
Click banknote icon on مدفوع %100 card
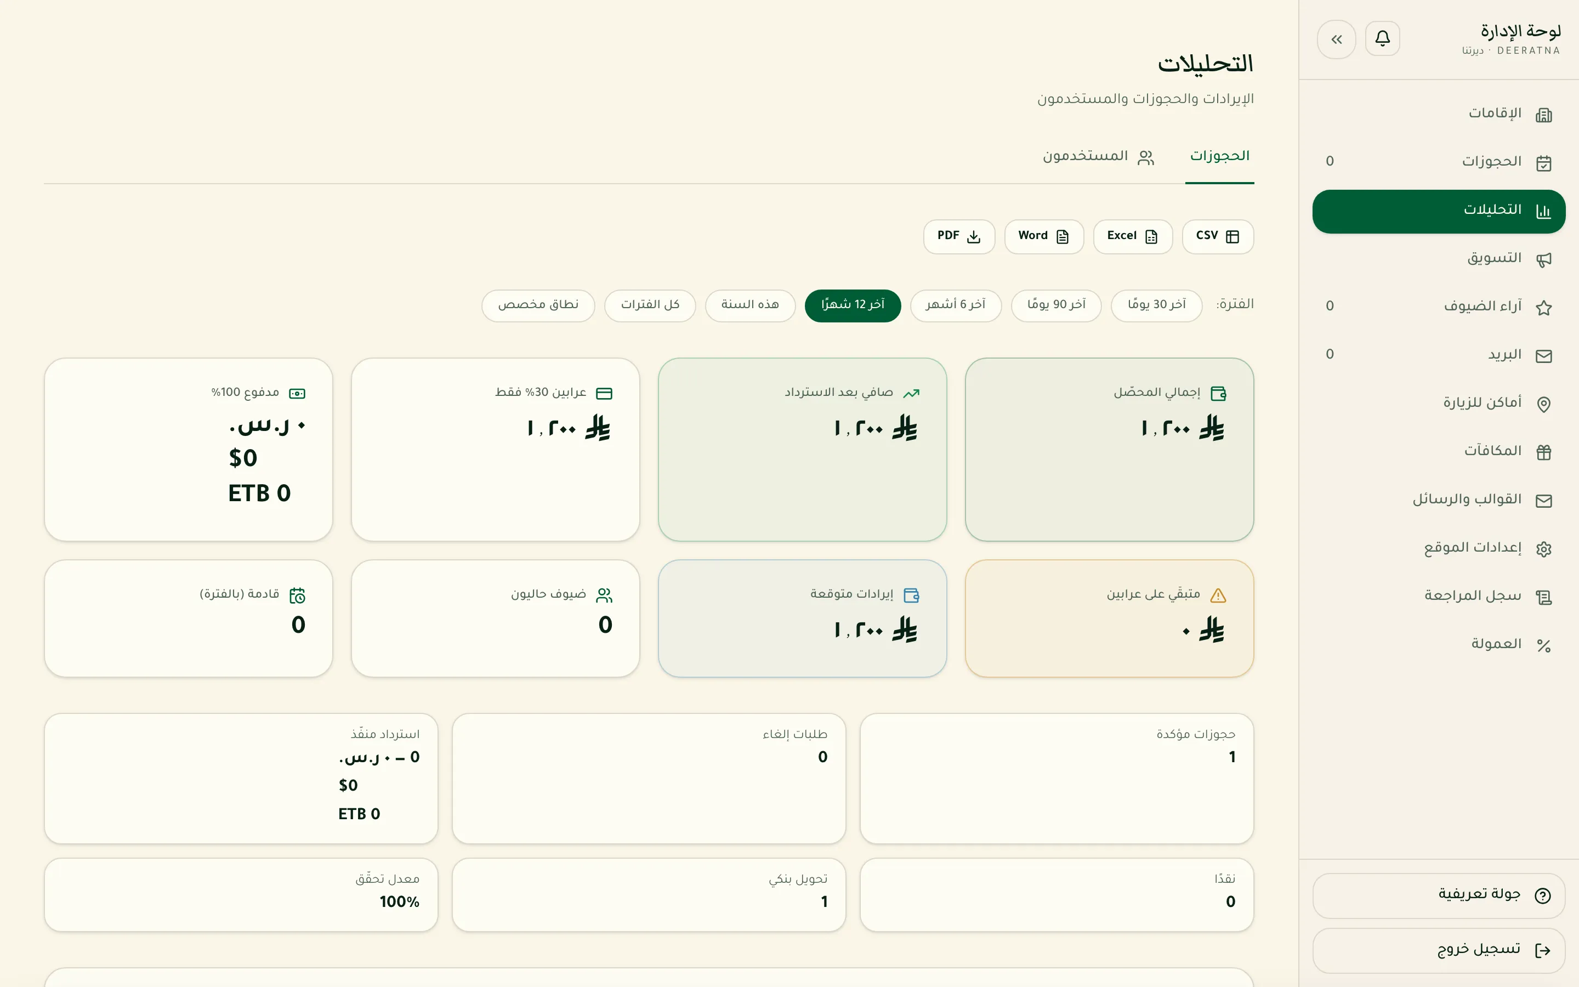click(297, 394)
